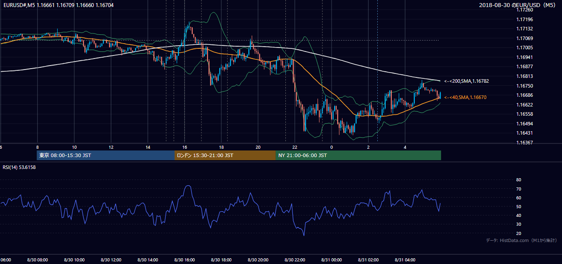Click hour label 10 on price chart axis

[74, 147]
